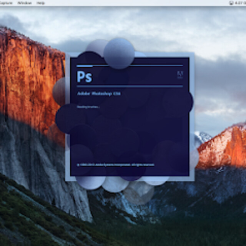Click the Reading brushes status text
The width and height of the screenshot is (246, 246).
[x=88, y=107]
